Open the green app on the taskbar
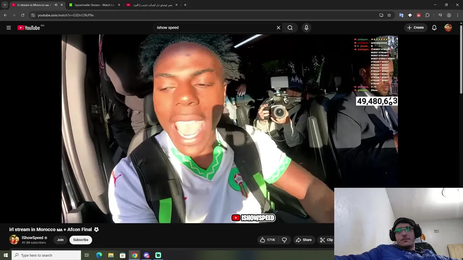This screenshot has height=260, width=463. coord(158,255)
